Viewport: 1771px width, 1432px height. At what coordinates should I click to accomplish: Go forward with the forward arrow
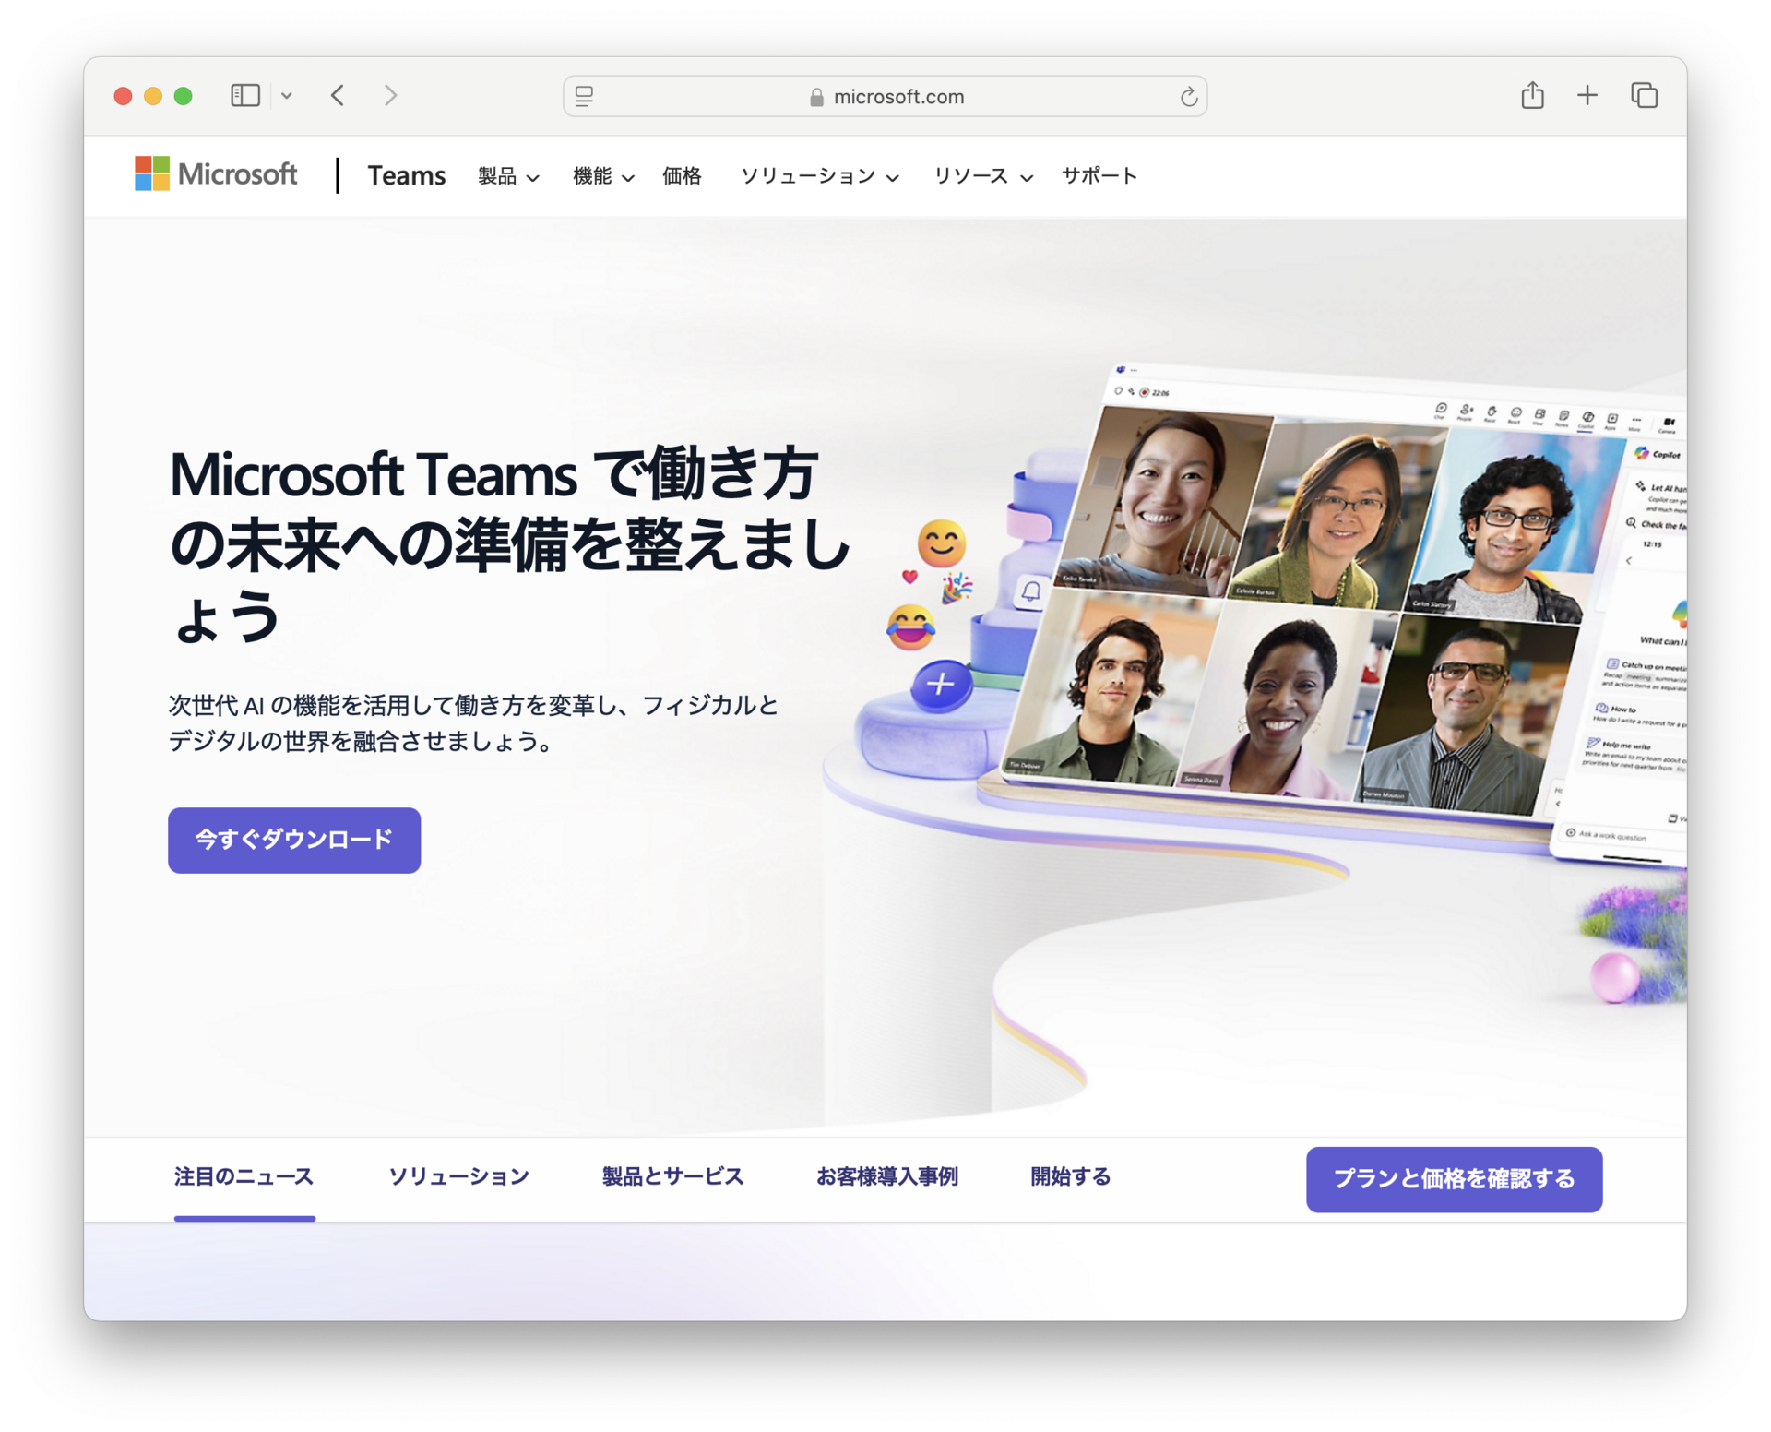[391, 95]
